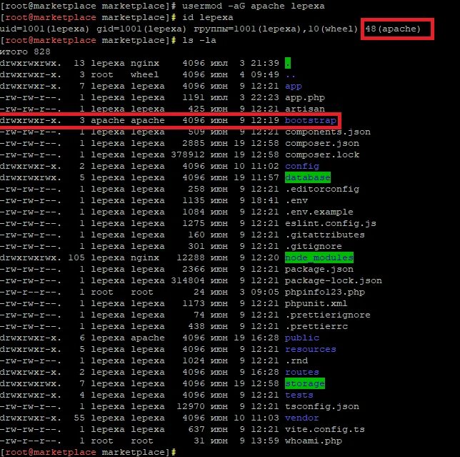Click the highlighted database directory entry
Screen dimensions: 460x457
click(307, 177)
